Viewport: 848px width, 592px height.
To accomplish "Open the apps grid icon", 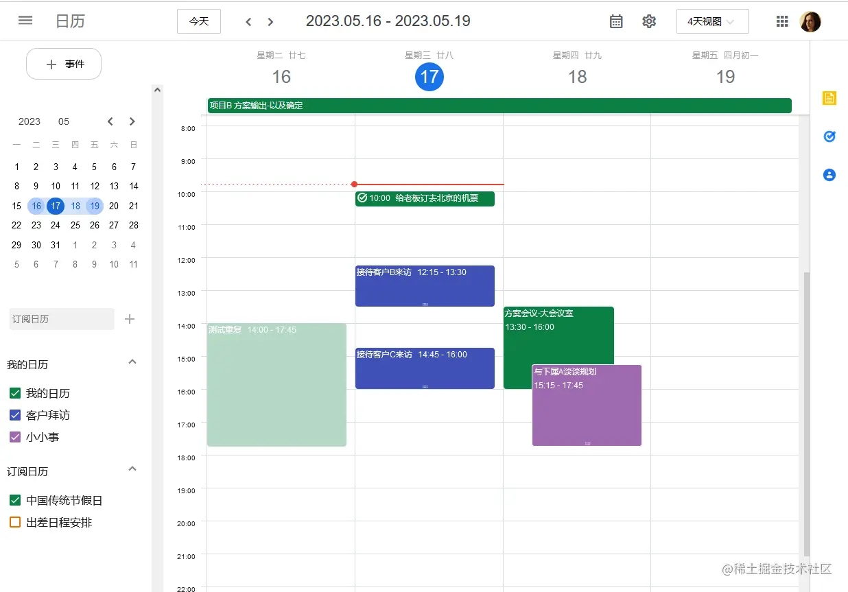I will click(x=781, y=21).
